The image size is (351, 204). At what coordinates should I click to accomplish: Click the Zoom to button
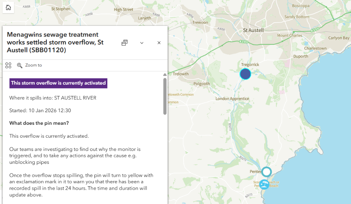pos(29,65)
